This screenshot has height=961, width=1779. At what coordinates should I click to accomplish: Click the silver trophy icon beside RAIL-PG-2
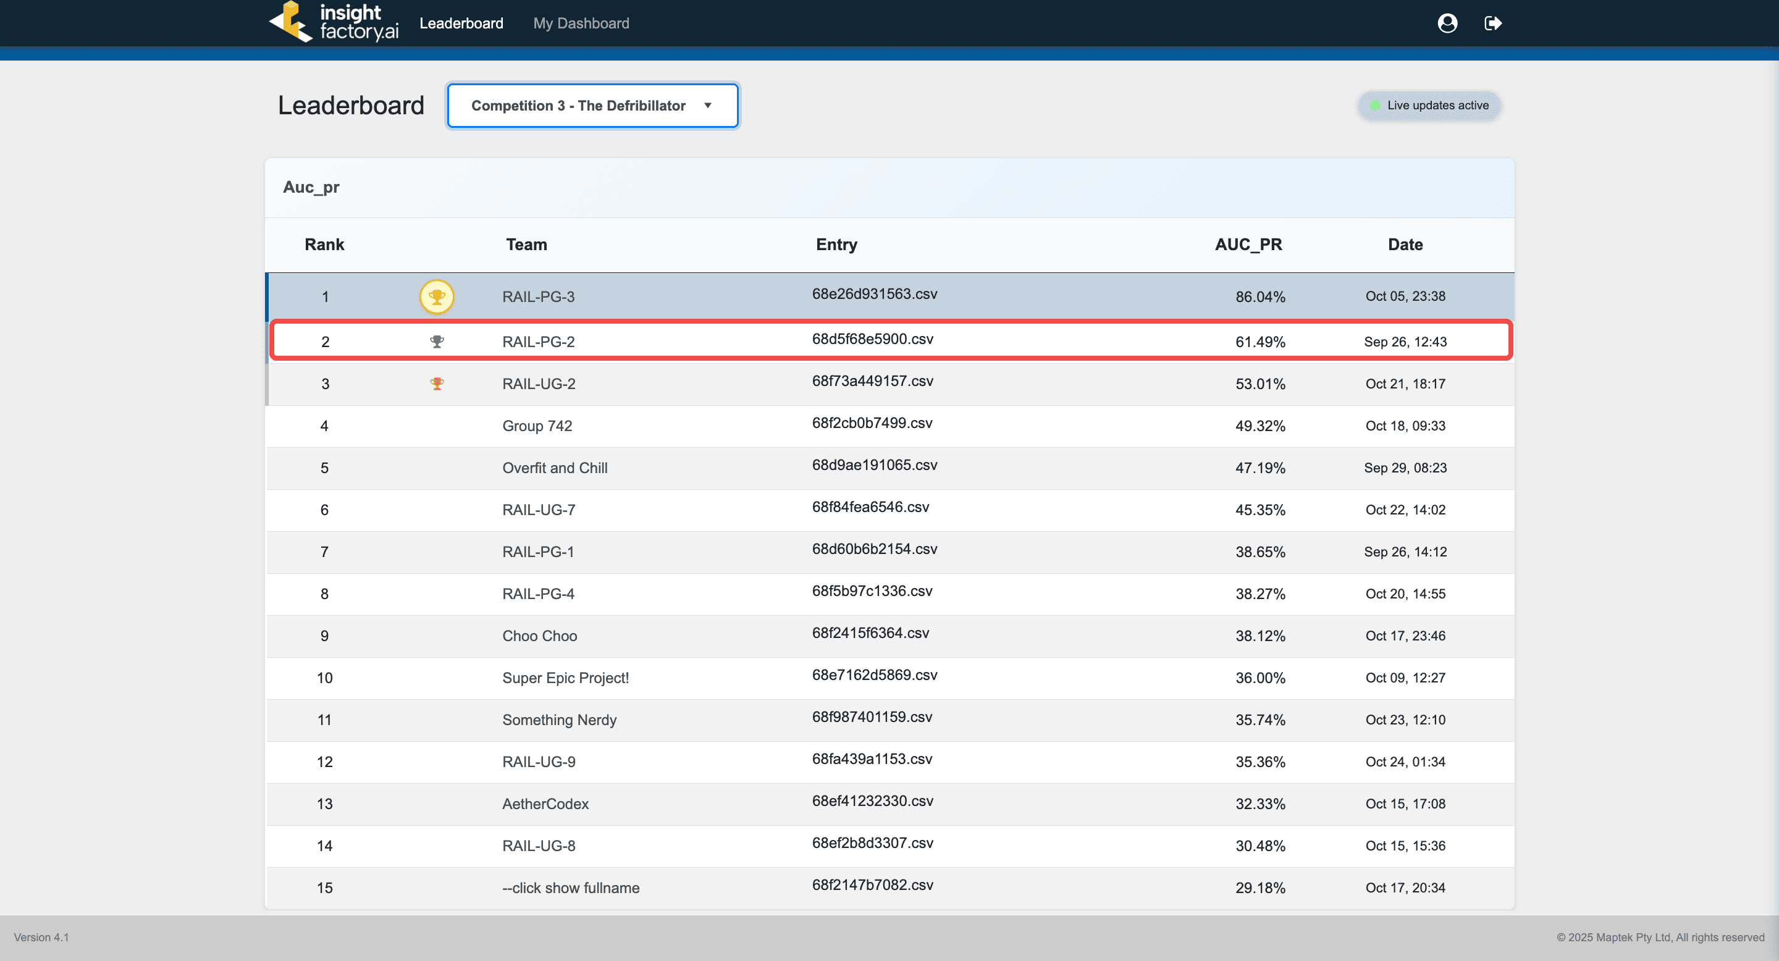(x=437, y=342)
